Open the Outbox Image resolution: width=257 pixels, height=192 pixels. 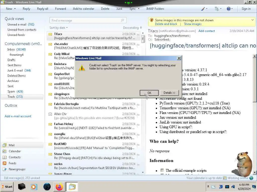pos(11,105)
